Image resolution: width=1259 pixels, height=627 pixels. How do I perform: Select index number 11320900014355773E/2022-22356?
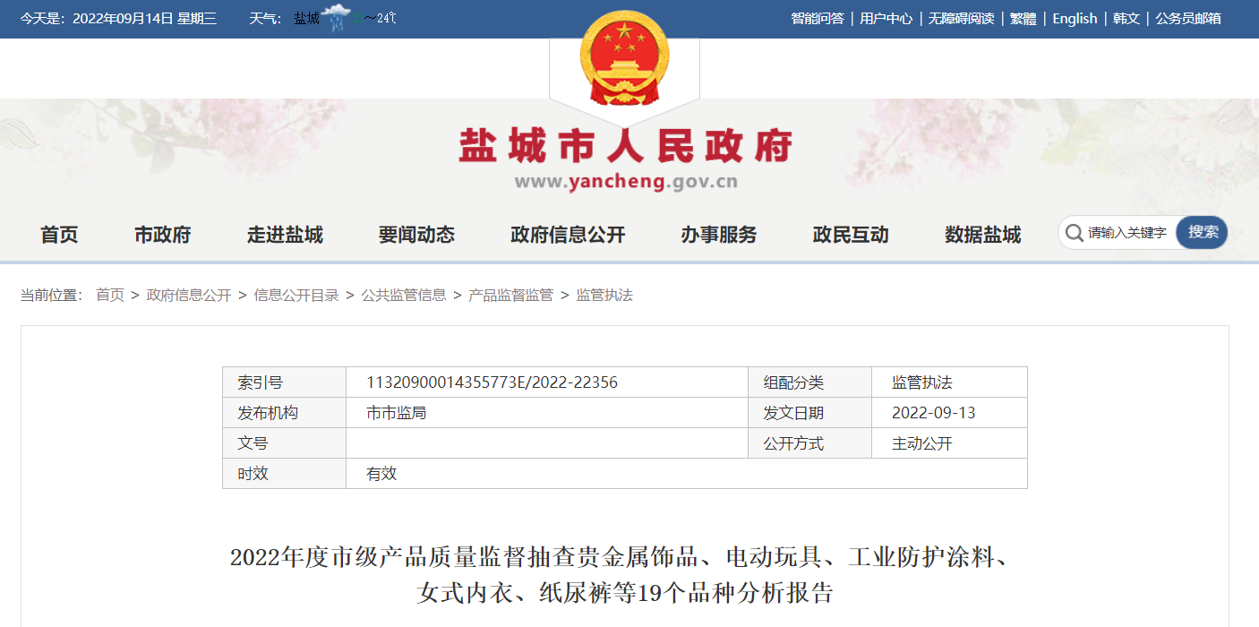click(492, 382)
